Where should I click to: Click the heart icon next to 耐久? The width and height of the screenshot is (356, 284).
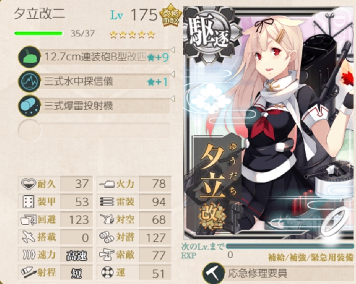[29, 184]
